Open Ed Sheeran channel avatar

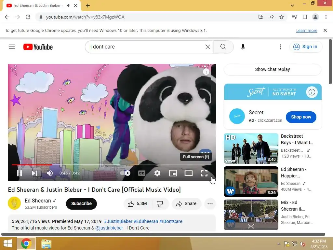point(14,203)
